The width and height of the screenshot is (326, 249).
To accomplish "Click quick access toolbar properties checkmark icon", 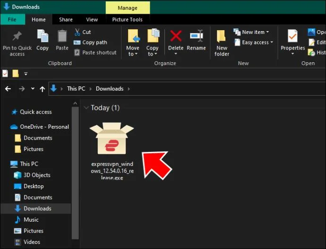I will pyautogui.click(x=5, y=74).
